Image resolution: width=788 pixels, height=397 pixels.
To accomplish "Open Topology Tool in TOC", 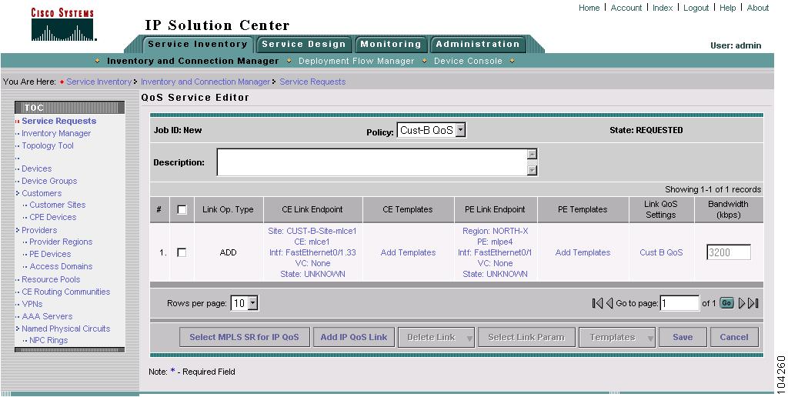I will tap(48, 145).
